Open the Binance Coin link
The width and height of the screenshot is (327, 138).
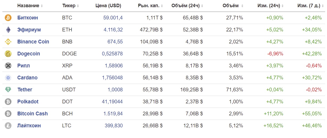tap(33, 42)
